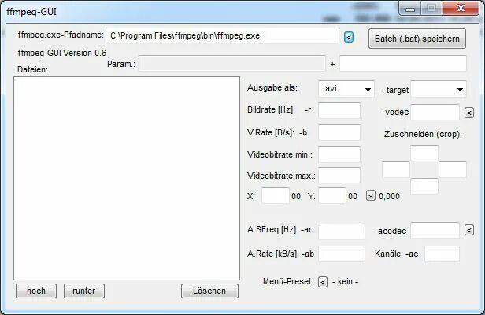Move selected file down with runter button
The width and height of the screenshot is (485, 315).
pyautogui.click(x=84, y=291)
